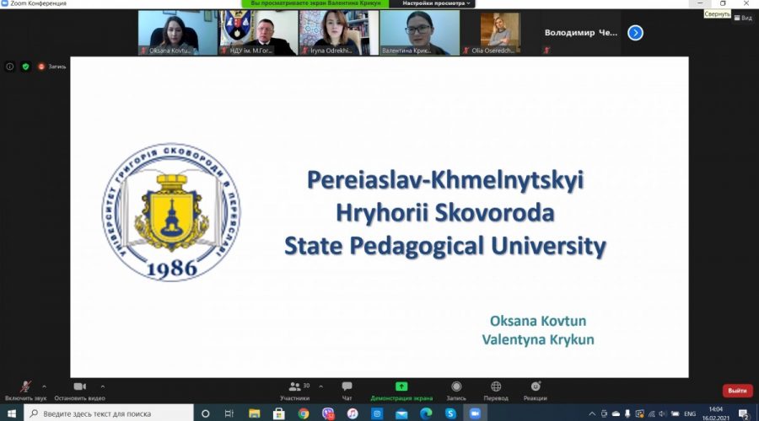Click slide text Valentyna Krykun

pos(538,339)
